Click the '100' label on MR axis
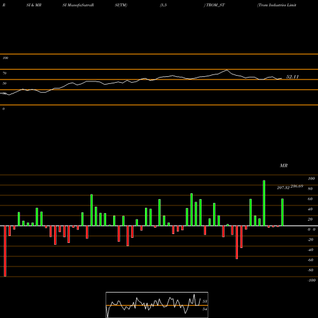 click(311, 179)
